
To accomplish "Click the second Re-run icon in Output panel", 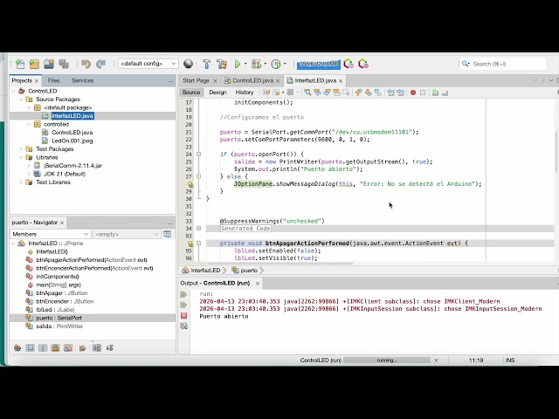I will pos(183,305).
